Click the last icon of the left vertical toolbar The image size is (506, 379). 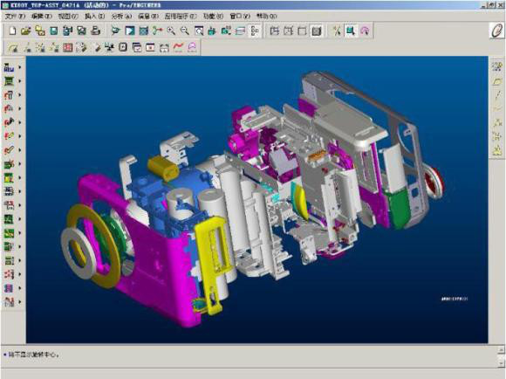[x=9, y=302]
